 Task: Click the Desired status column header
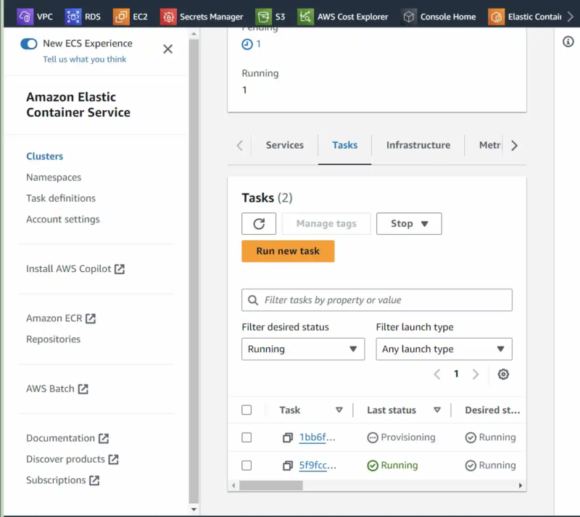tap(492, 410)
